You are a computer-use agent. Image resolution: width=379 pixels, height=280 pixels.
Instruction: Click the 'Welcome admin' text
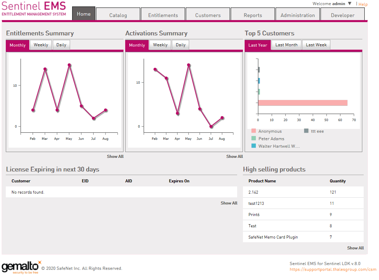[x=329, y=4]
